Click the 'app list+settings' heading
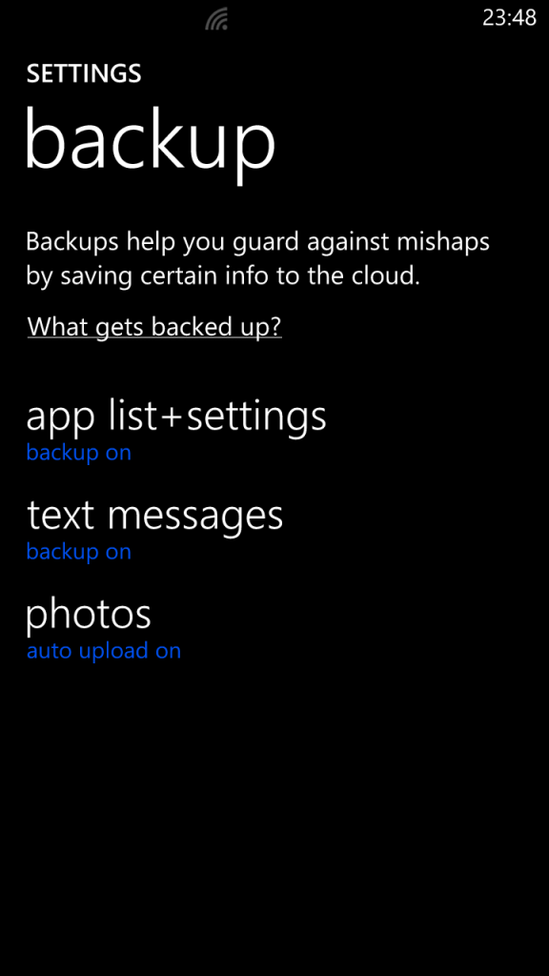This screenshot has height=976, width=549. coord(176,417)
